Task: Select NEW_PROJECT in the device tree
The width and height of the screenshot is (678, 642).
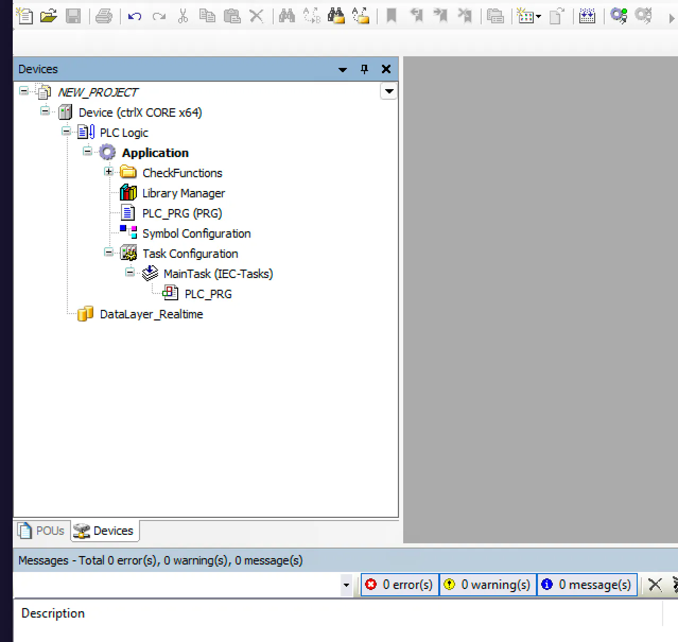Action: (x=98, y=92)
